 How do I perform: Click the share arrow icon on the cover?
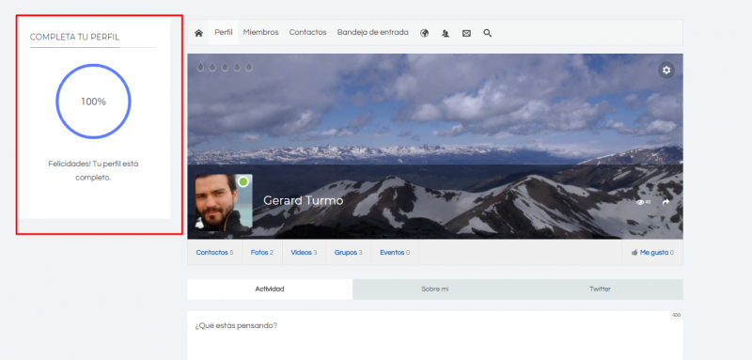coord(666,202)
